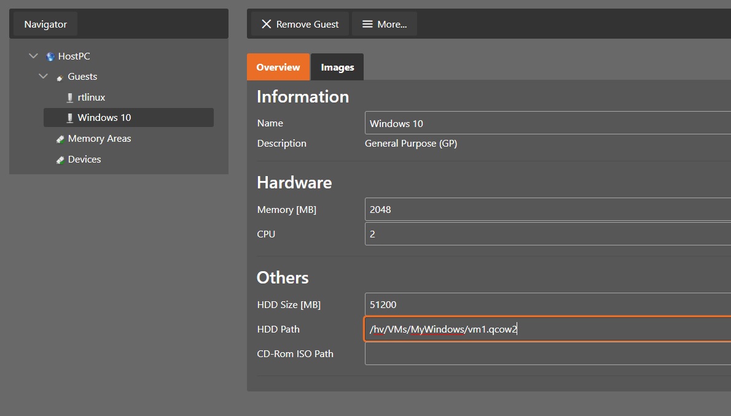Screen dimensions: 731x416
Task: Click the rtlinux guest icon
Action: point(69,98)
